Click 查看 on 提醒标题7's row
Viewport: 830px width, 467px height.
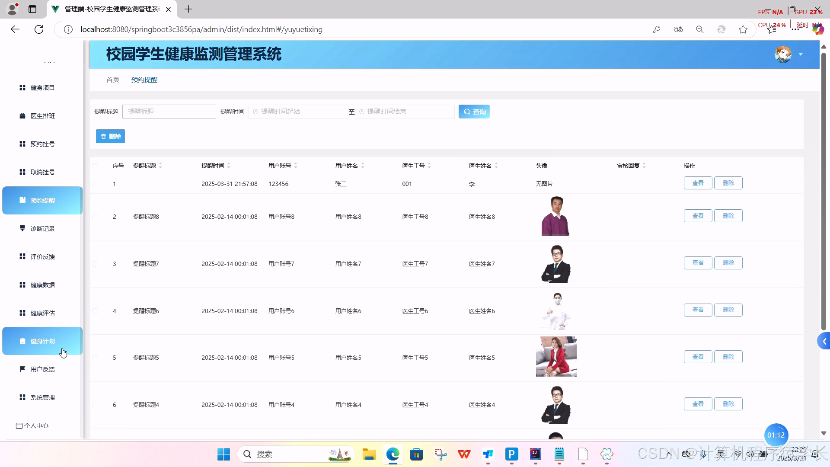pyautogui.click(x=698, y=262)
